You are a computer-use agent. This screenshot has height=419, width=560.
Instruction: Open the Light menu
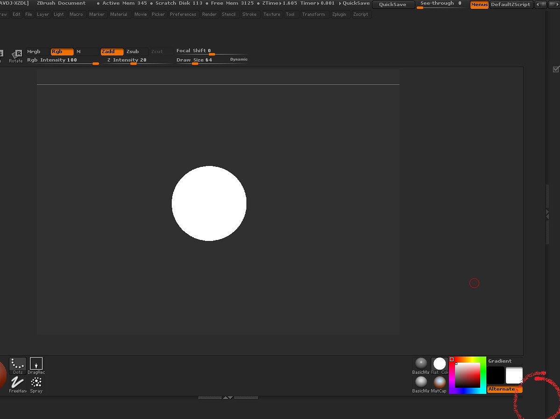(x=59, y=14)
